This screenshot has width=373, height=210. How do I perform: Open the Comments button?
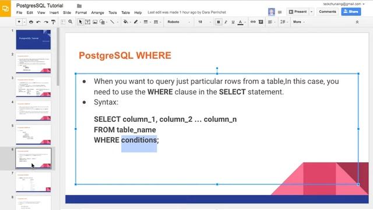(x=328, y=12)
